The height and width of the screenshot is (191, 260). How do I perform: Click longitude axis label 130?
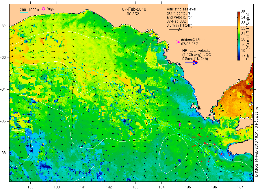pyautogui.click(x=57, y=187)
